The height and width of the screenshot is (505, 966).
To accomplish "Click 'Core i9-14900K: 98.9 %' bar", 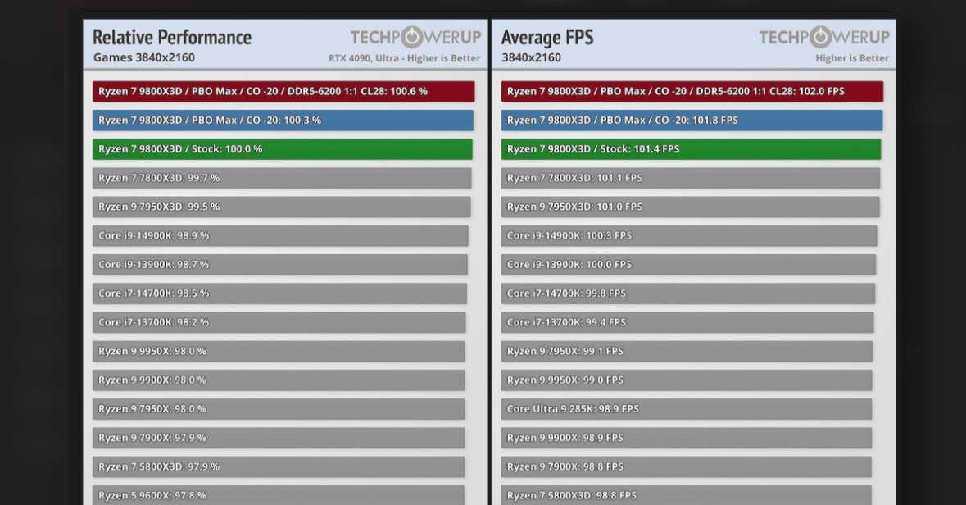I will pos(280,235).
